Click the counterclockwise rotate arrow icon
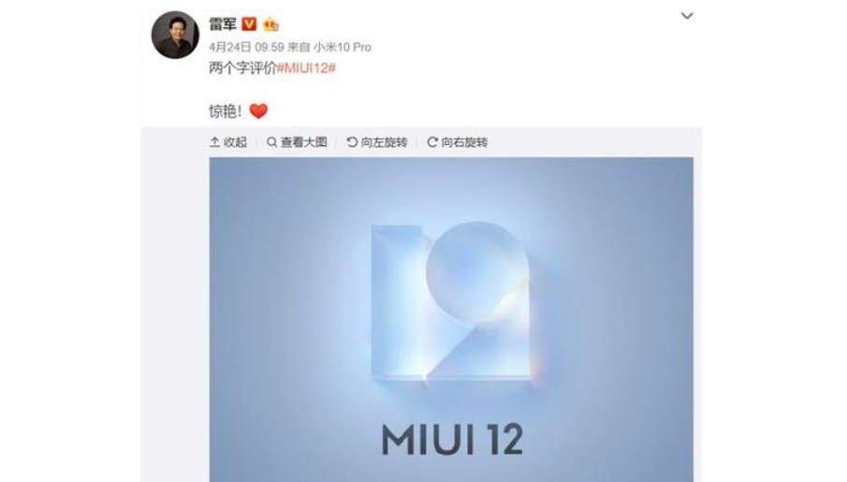Viewport: 847px width, 482px height. tap(352, 142)
